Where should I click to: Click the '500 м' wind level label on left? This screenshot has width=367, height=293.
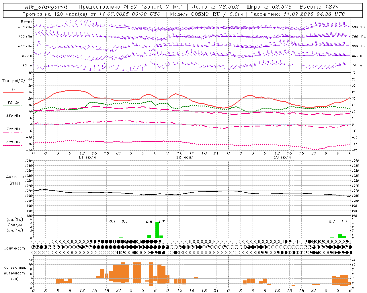point(28,56)
